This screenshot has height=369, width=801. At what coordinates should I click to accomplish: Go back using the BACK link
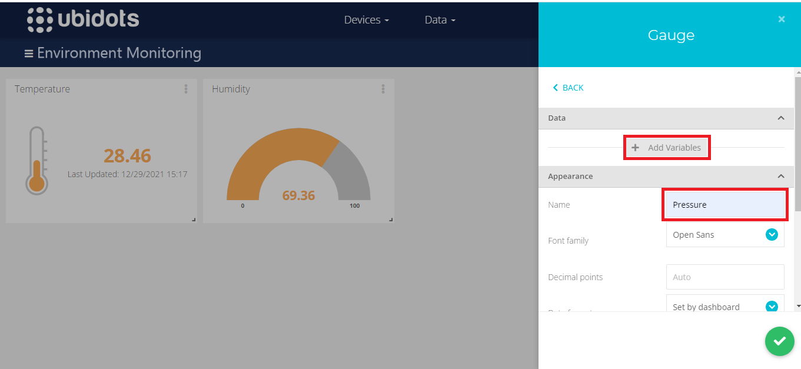coord(569,88)
